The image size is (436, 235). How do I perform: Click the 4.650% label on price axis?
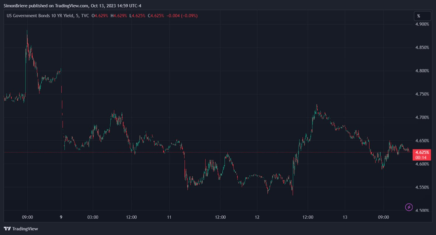tap(422, 141)
